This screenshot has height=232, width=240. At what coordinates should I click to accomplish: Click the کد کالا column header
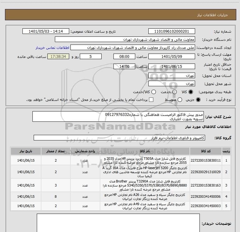tap(206, 151)
